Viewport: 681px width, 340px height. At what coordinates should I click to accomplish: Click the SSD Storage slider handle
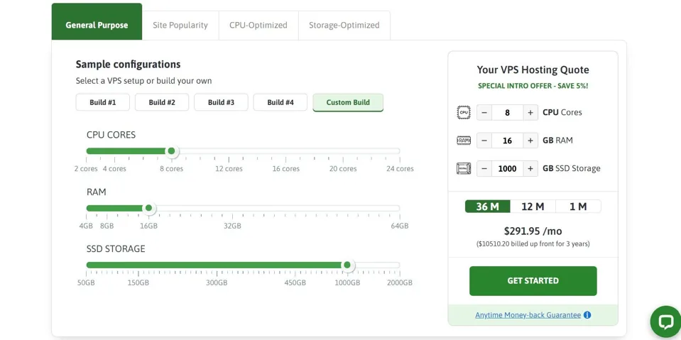coord(347,265)
